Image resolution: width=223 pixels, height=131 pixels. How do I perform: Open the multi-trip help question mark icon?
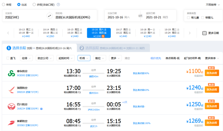pos(58,4)
